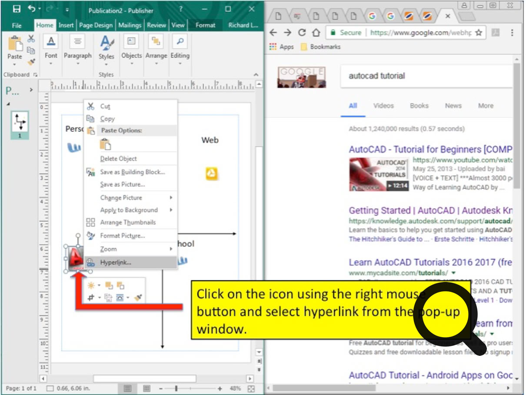Click Send Backward icon in mini toolbar
The width and height of the screenshot is (526, 395).
[120, 286]
